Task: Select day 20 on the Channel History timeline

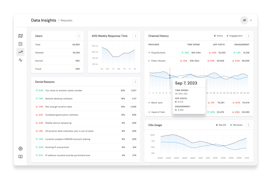Action: 214,93
